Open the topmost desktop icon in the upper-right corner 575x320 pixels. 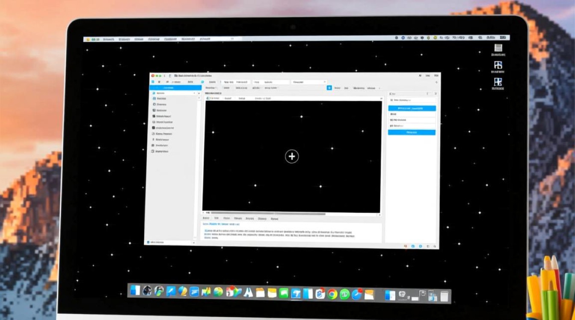click(x=498, y=48)
